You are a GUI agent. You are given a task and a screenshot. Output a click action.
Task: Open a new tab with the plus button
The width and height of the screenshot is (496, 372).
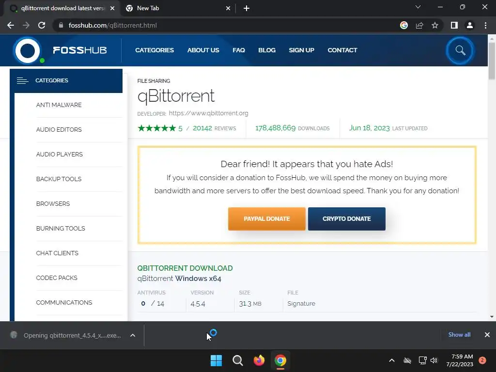click(247, 9)
